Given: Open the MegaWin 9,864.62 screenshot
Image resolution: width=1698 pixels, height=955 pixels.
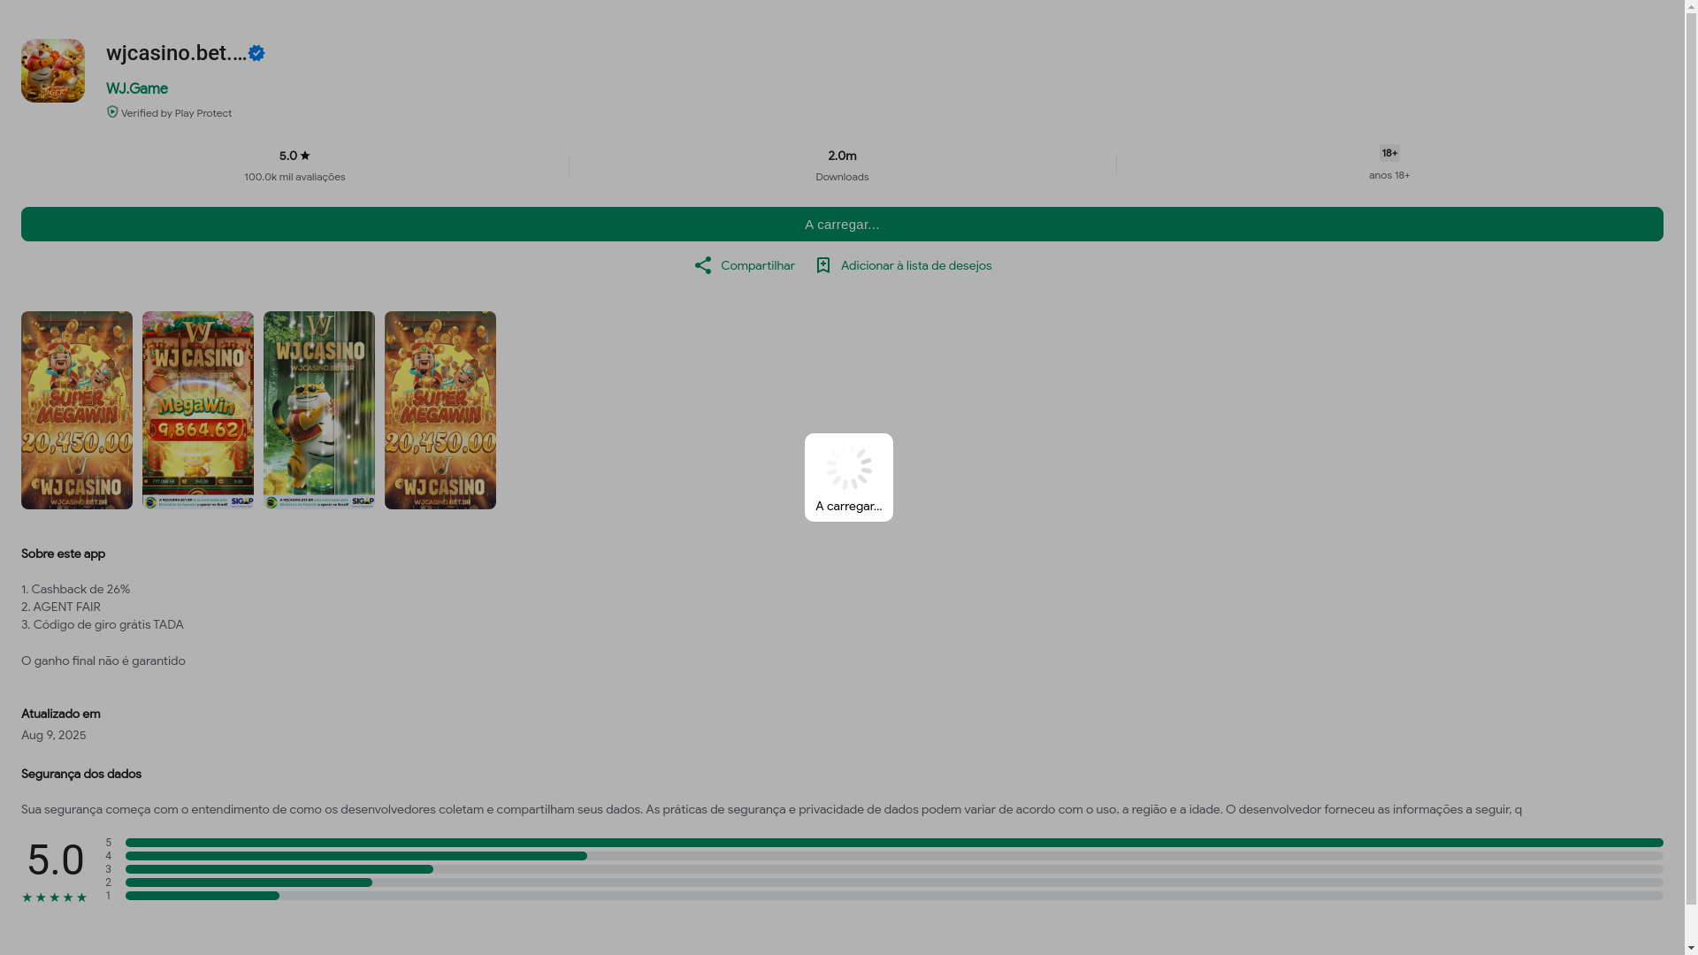Looking at the screenshot, I should point(198,410).
